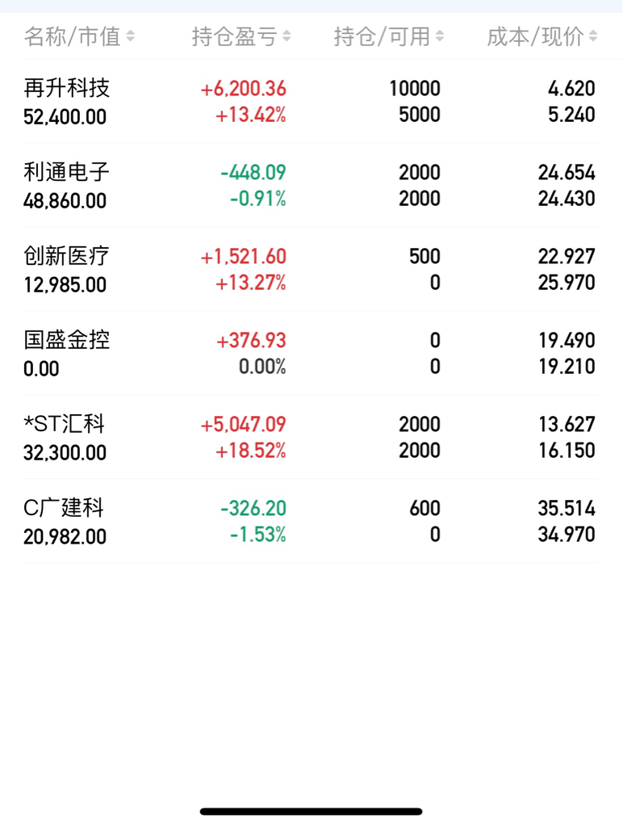
Task: Tap the current price 25.970
Action: pos(567,283)
